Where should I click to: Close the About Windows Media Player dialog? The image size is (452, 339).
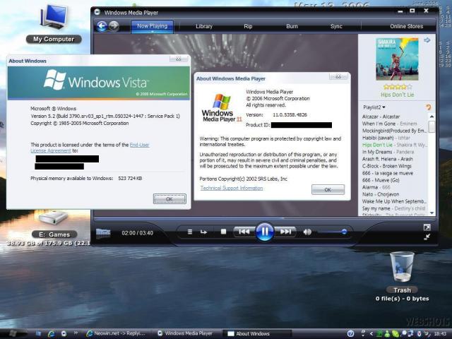[x=338, y=77]
